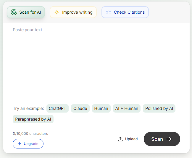Click the Upload text label
The width and height of the screenshot is (192, 158).
point(131,139)
